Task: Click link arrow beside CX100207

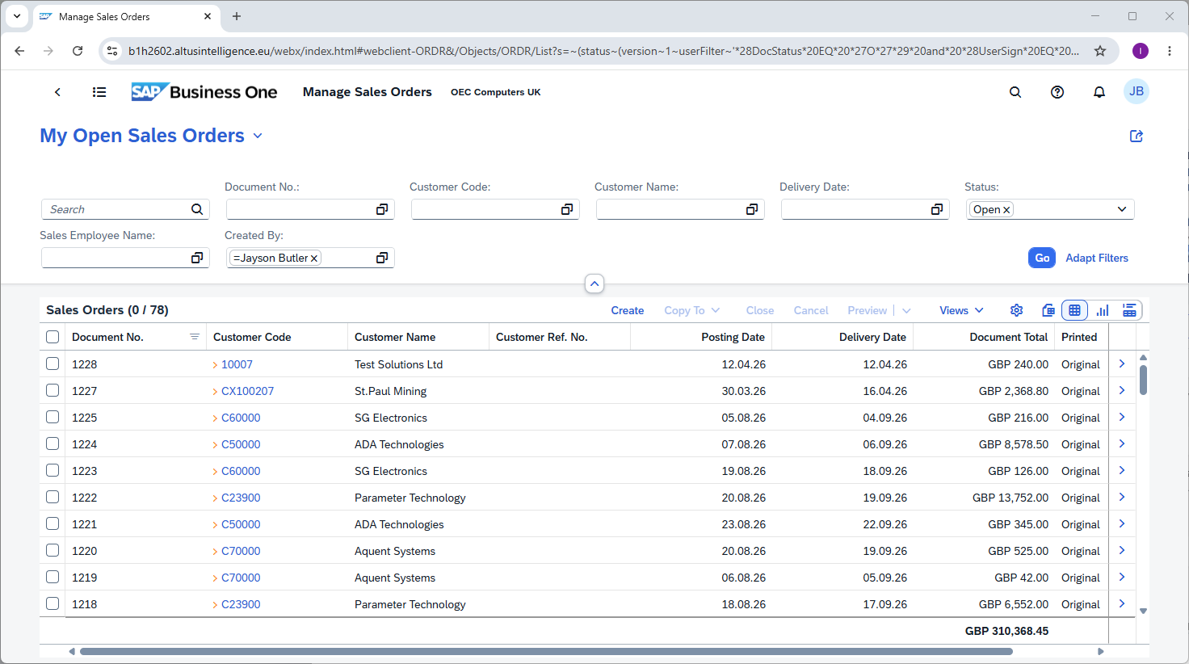Action: click(x=215, y=391)
